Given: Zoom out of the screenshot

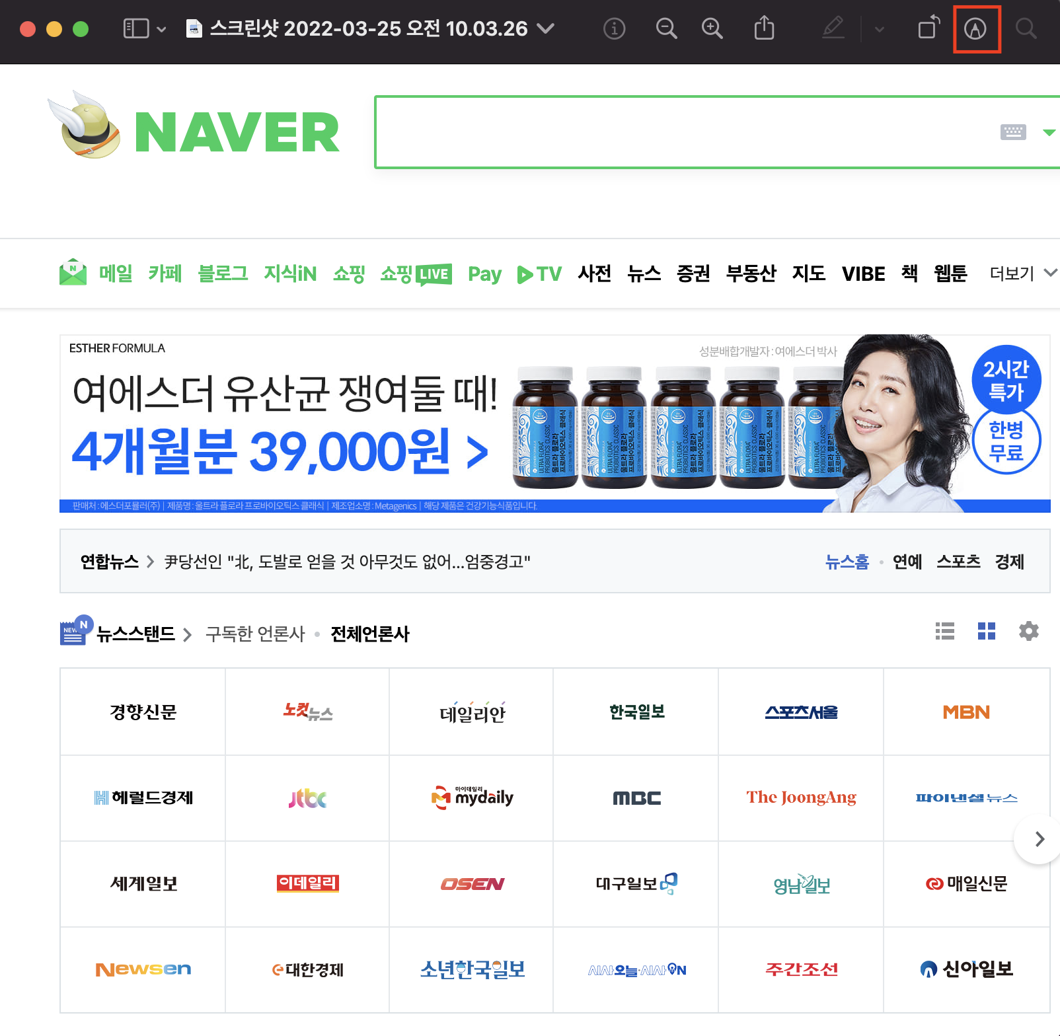Looking at the screenshot, I should [x=666, y=28].
